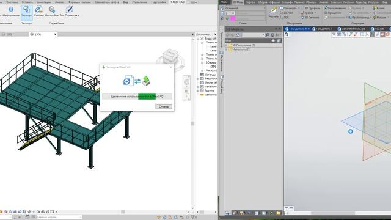Collapse the Виды node in Revit project browser
The image size is (391, 220).
click(198, 38)
